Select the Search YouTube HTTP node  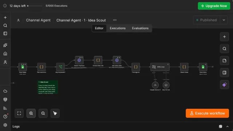[x=79, y=60]
